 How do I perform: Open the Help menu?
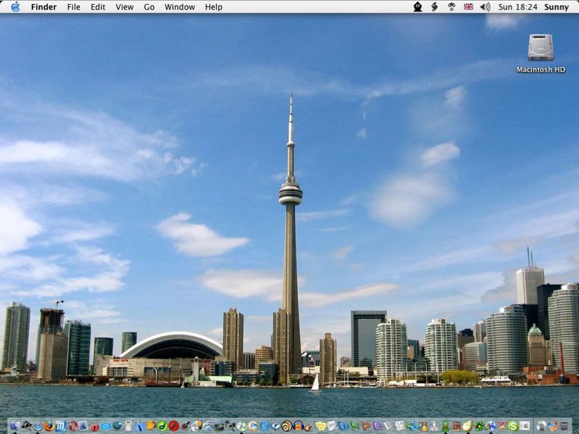[213, 7]
